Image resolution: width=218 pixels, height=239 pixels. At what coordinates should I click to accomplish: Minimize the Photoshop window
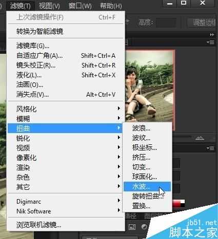click(x=170, y=3)
